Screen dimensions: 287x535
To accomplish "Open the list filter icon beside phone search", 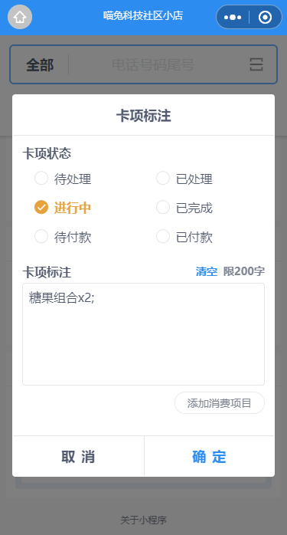I will click(256, 64).
